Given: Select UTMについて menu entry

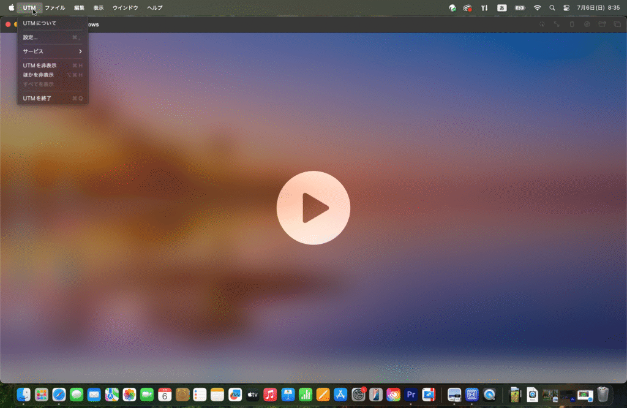Looking at the screenshot, I should [40, 23].
